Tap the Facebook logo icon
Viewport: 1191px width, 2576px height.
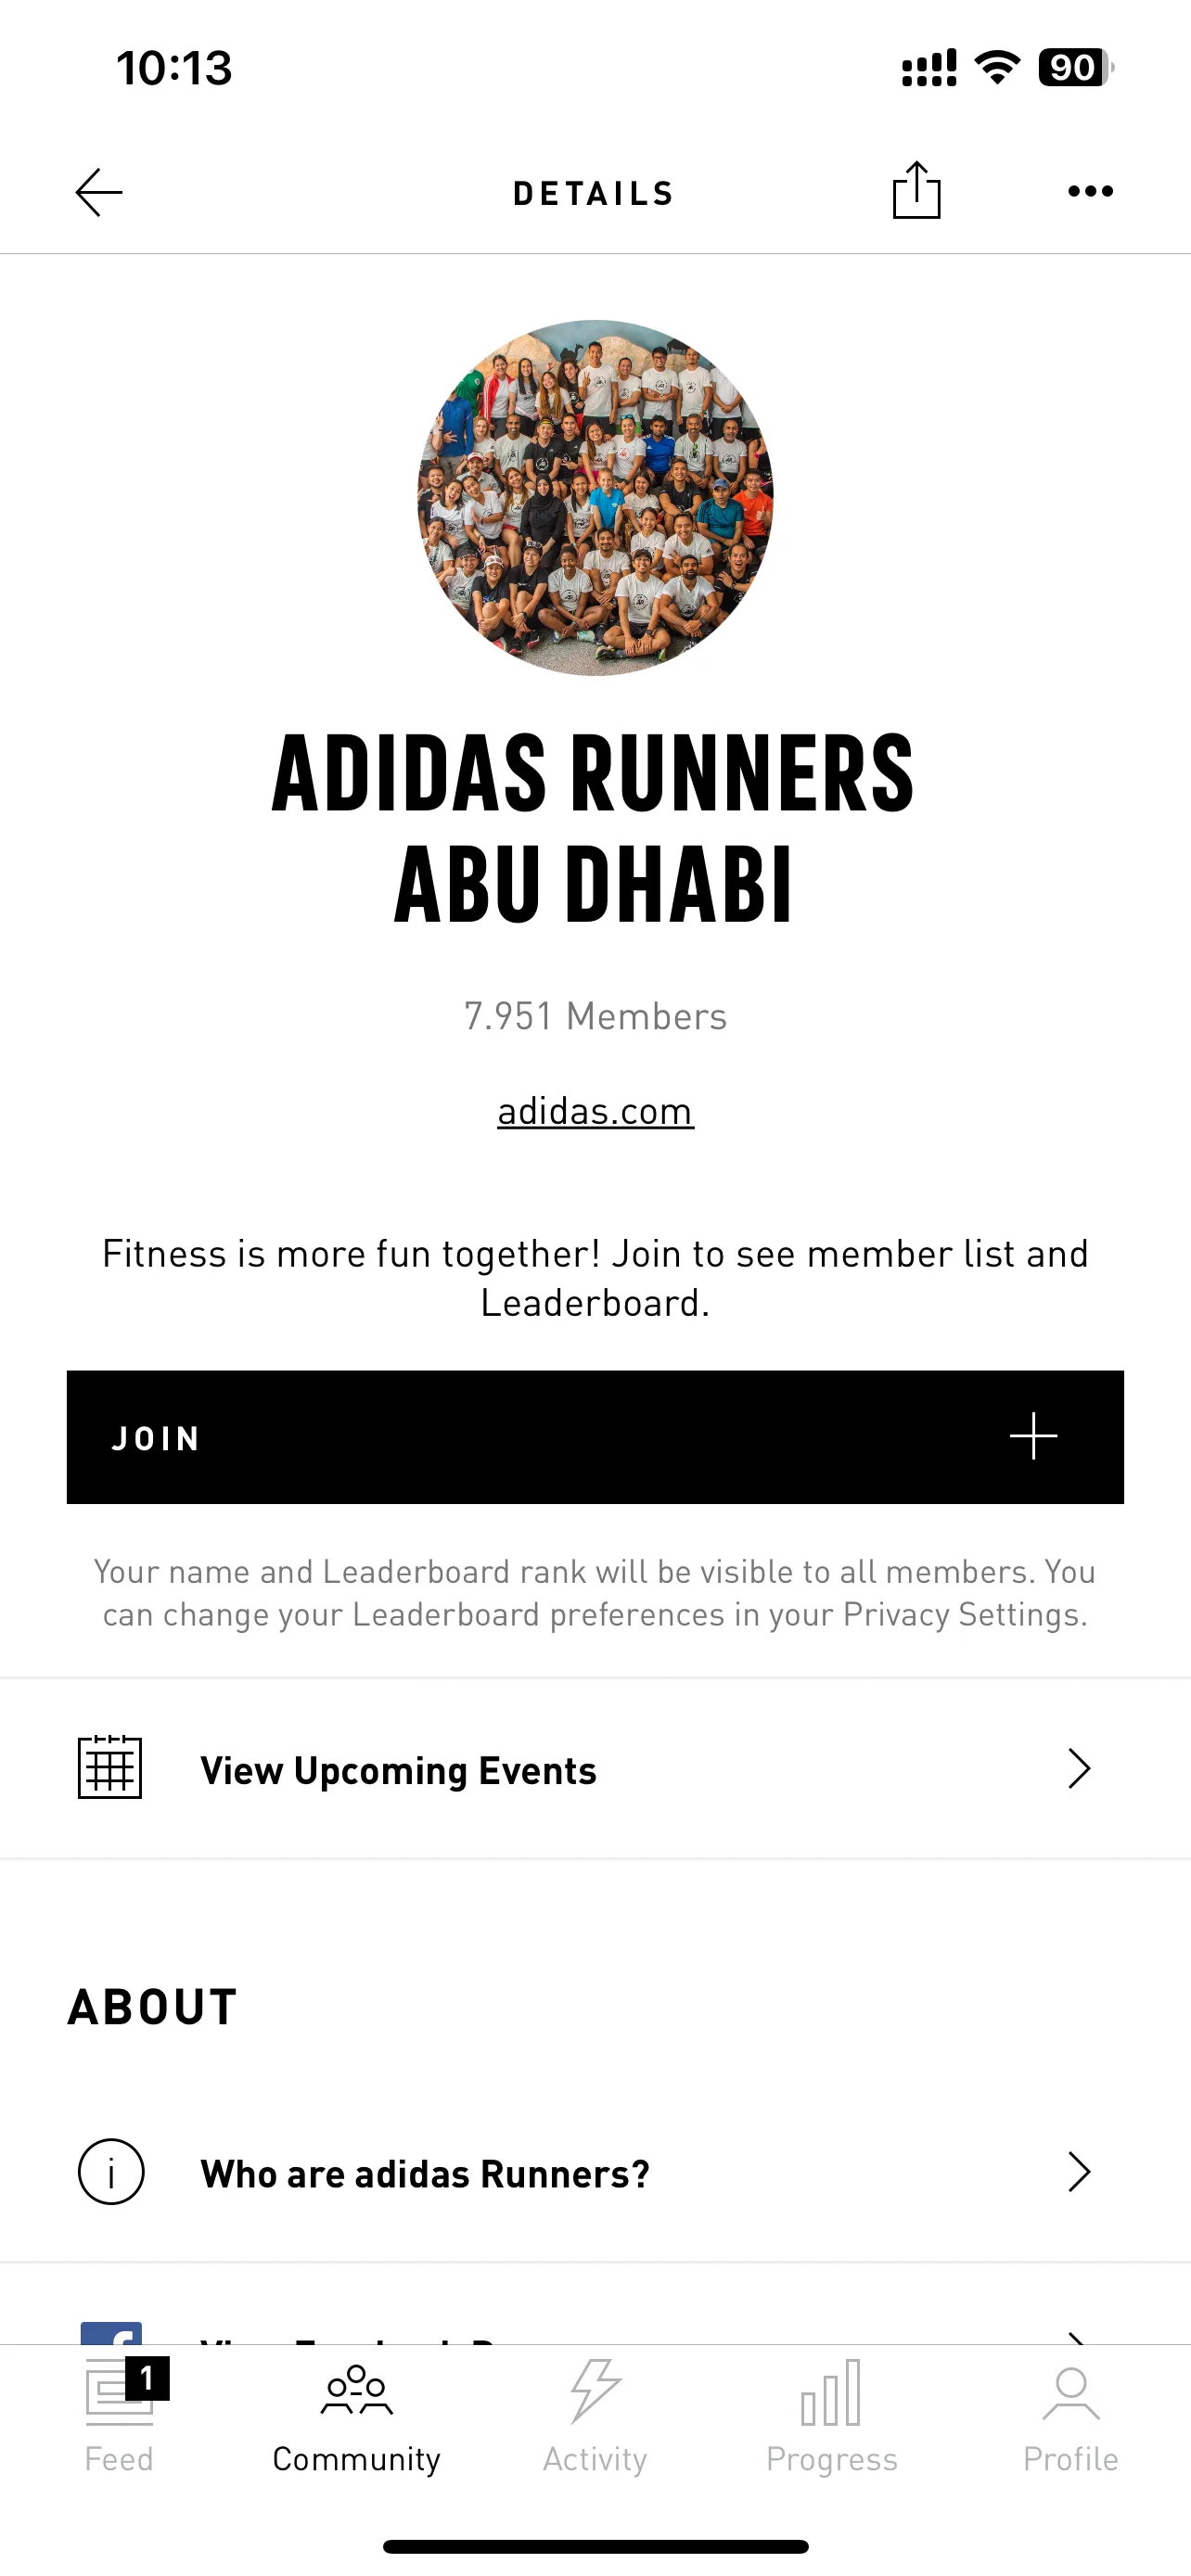[x=111, y=2333]
